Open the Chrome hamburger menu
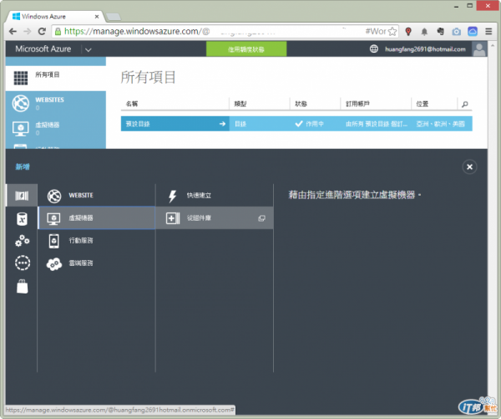Screen dimensions: 501x419 tap(488, 32)
